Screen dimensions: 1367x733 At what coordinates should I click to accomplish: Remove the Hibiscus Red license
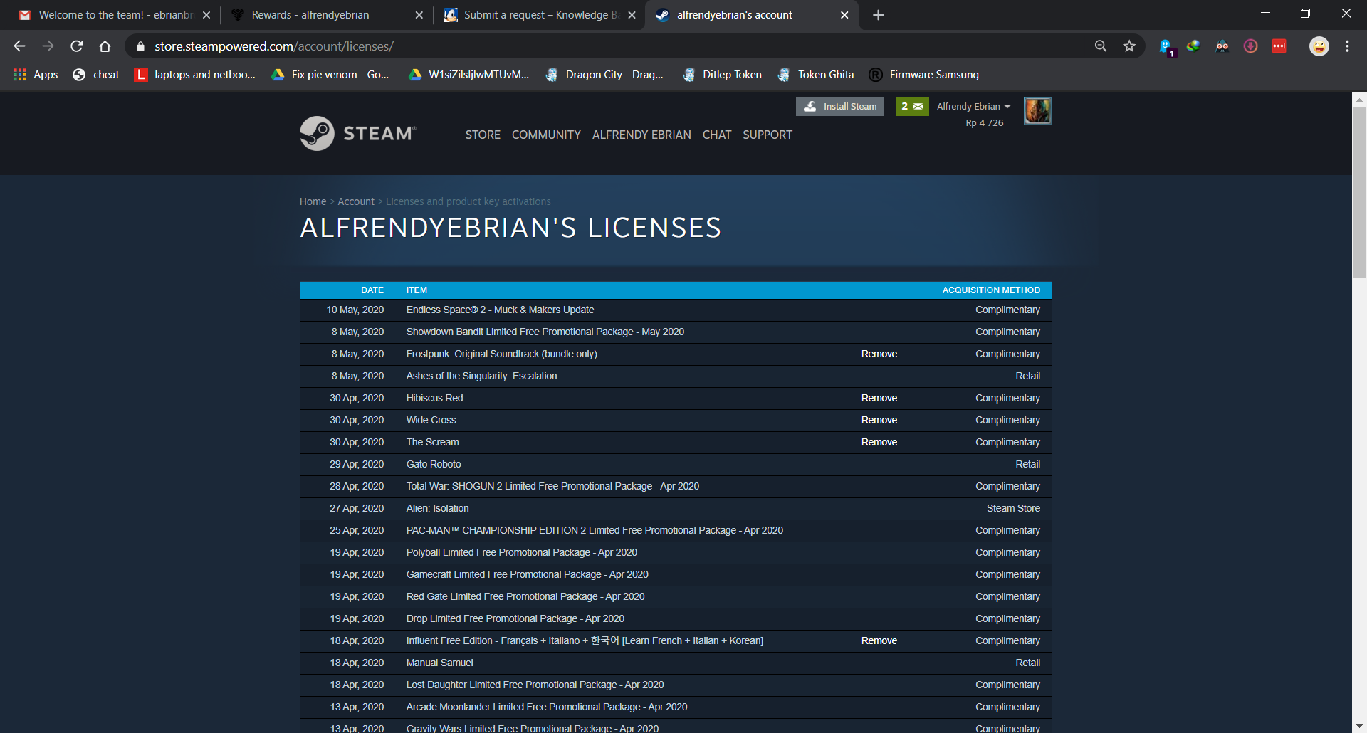879,398
